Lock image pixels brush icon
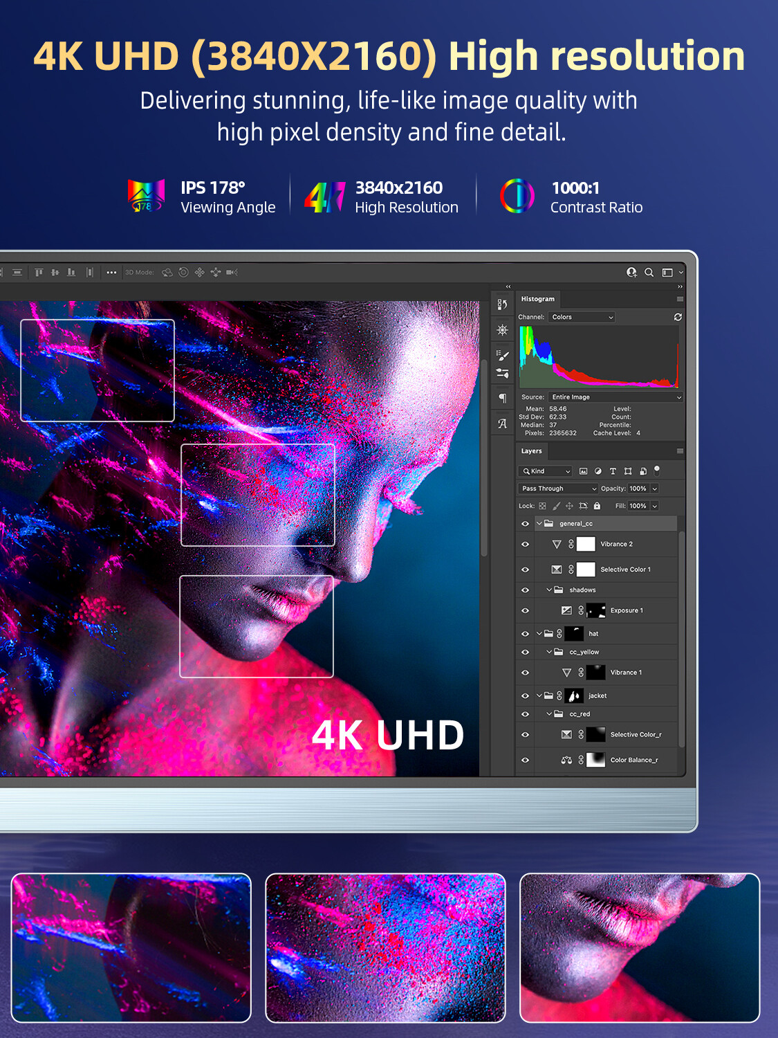778x1038 pixels. pyautogui.click(x=556, y=506)
